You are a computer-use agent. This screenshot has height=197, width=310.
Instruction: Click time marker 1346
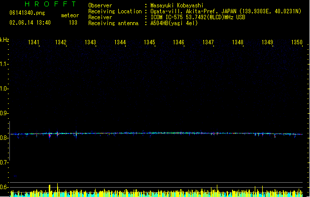[x=178, y=42]
